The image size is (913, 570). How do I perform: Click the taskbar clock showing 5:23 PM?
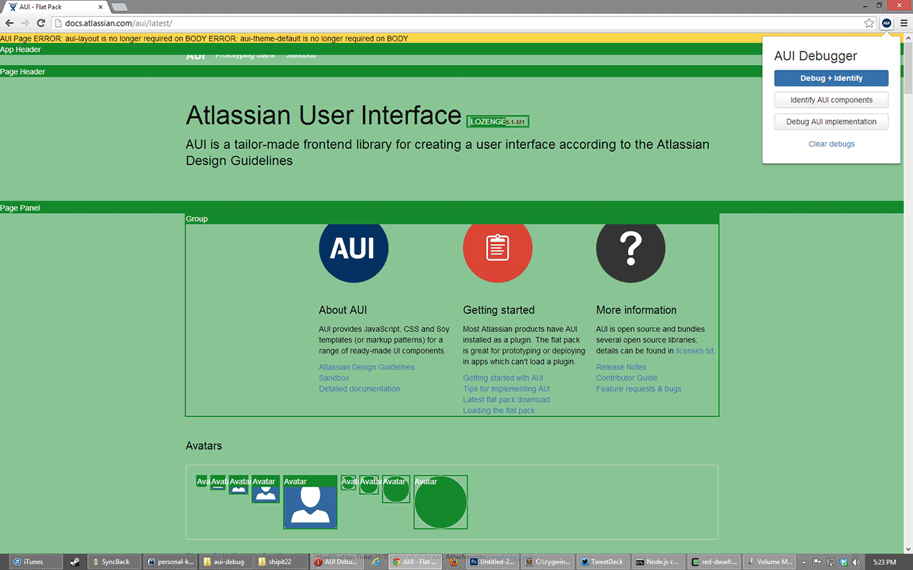pyautogui.click(x=884, y=561)
